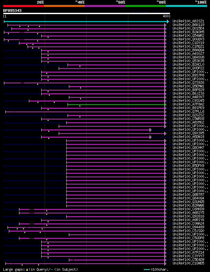Click the UniRef100_Q8BTM7 row label

188,194
